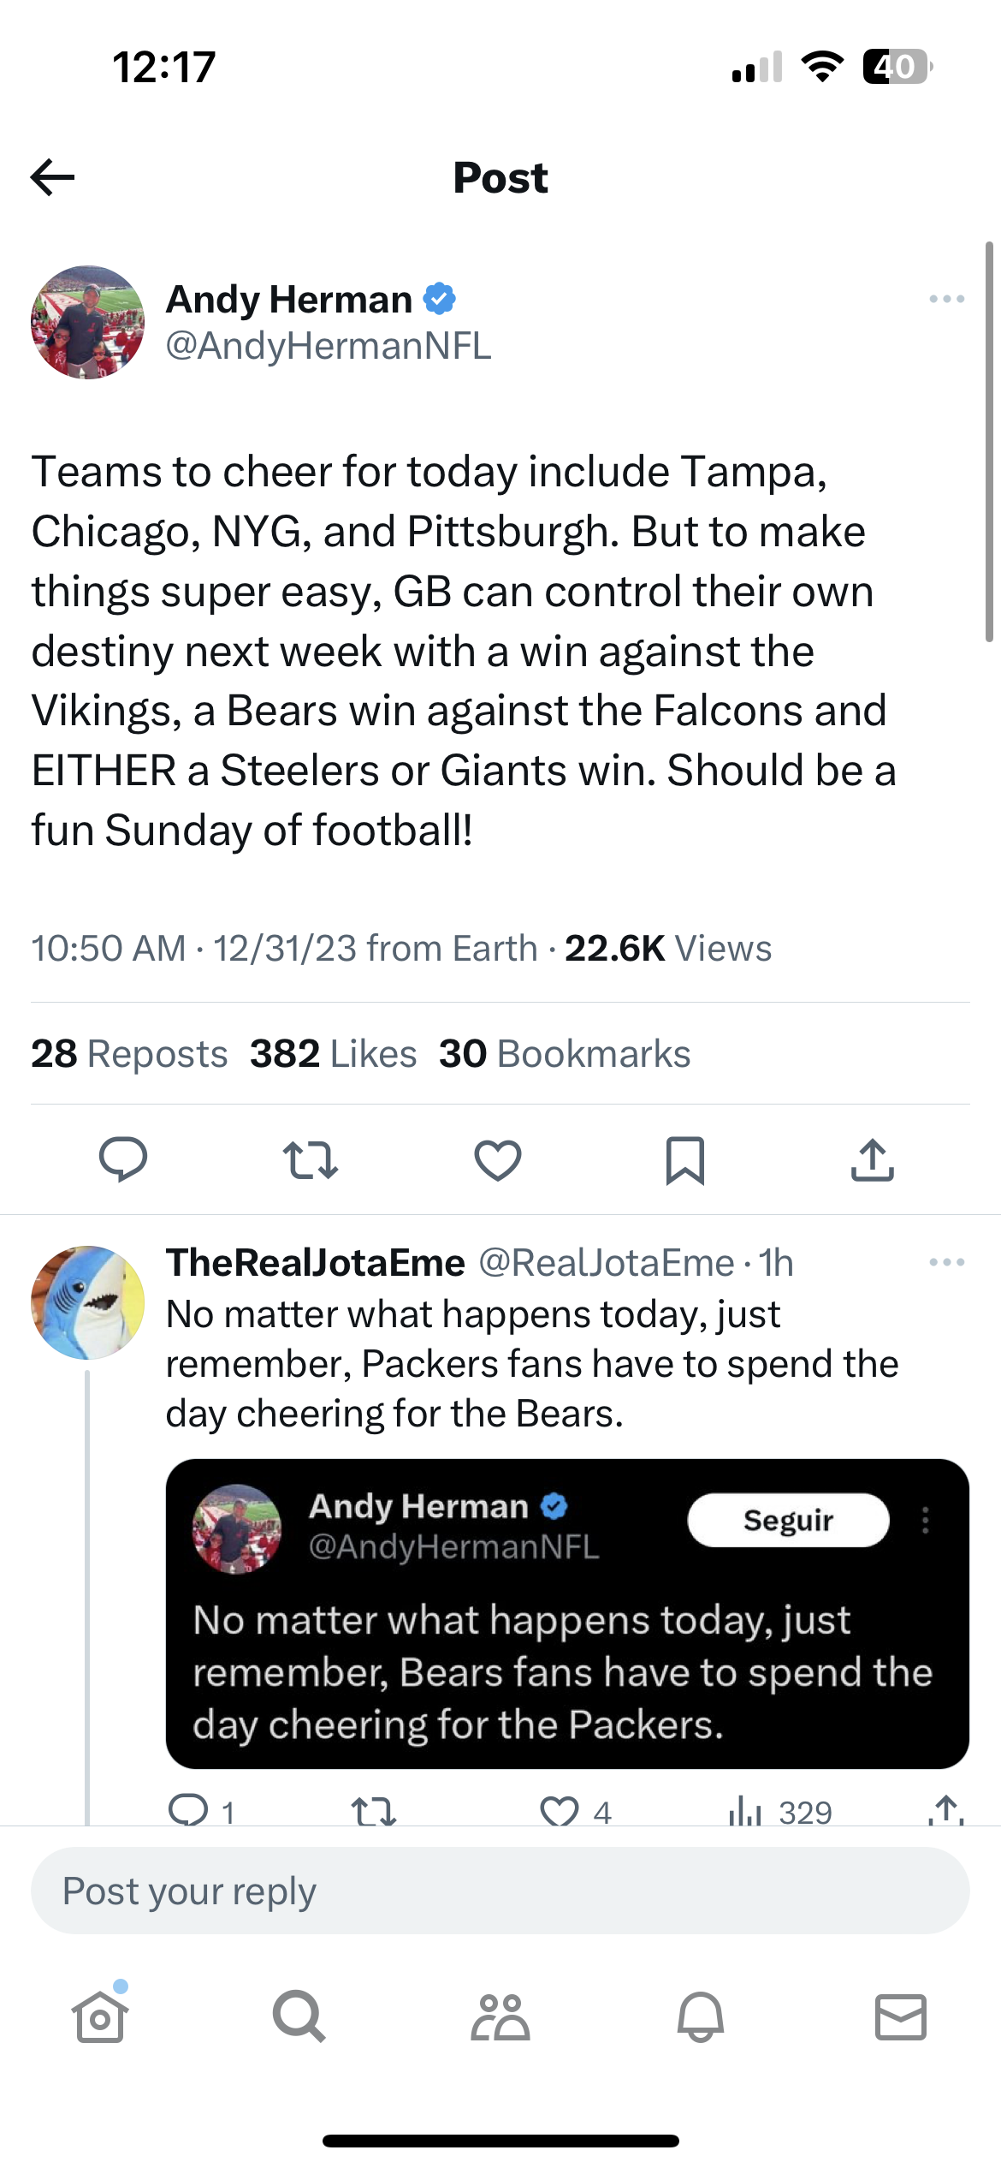Open the Communities tab icon
The height and width of the screenshot is (2168, 1001).
point(500,2016)
